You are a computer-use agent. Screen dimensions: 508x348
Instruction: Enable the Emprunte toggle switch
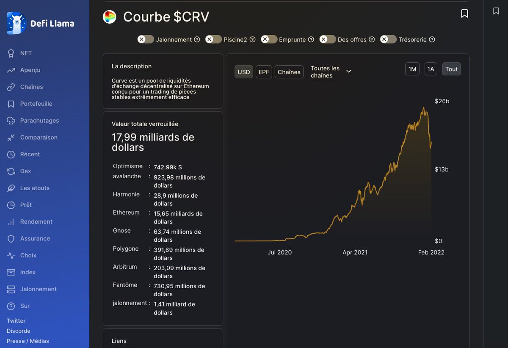pyautogui.click(x=269, y=39)
